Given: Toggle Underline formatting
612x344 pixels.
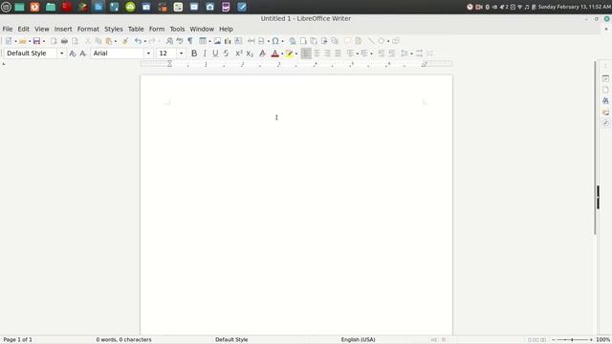Looking at the screenshot, I should coord(215,54).
